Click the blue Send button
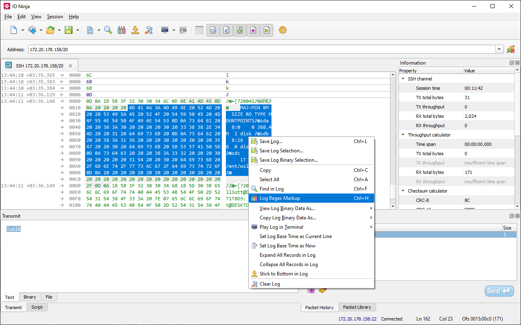The height and width of the screenshot is (325, 521). tap(499, 291)
